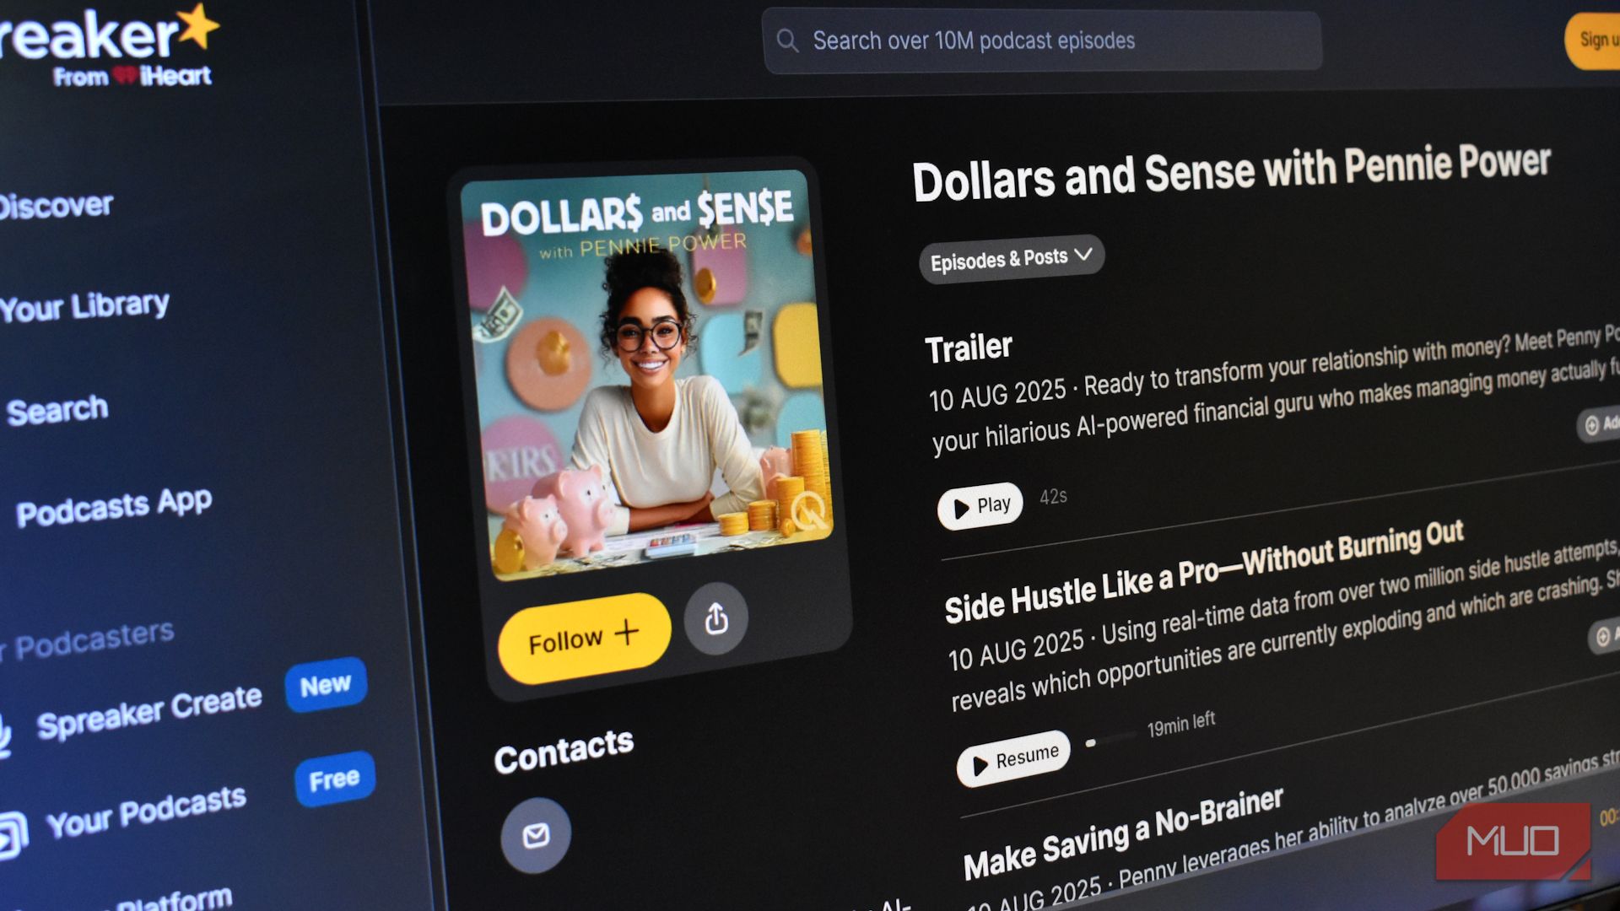Click the search magnifier icon

click(x=787, y=40)
